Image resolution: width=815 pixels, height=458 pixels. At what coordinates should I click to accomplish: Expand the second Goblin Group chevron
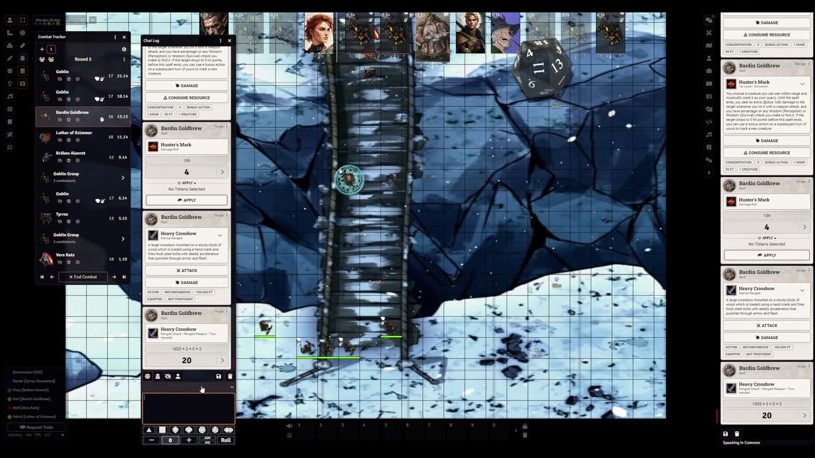pos(123,239)
